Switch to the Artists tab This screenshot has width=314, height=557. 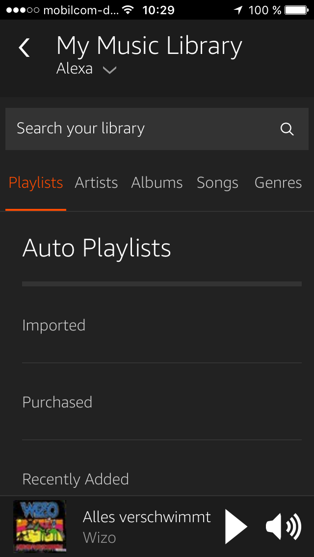coord(96,183)
